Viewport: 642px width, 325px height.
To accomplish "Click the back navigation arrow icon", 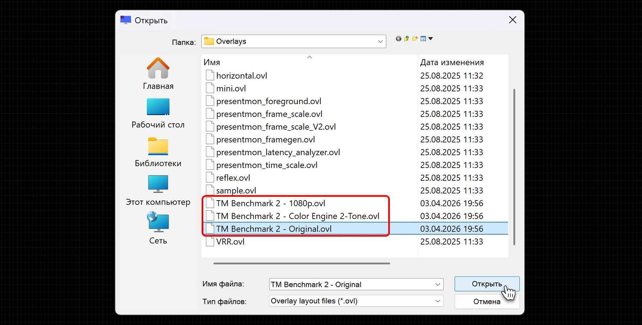I will (398, 39).
